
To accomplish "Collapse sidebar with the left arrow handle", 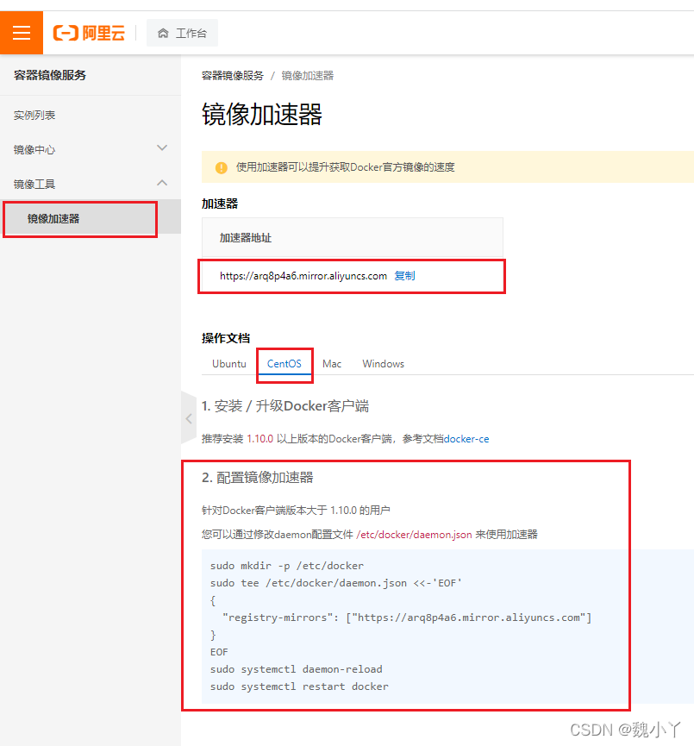I will (189, 418).
